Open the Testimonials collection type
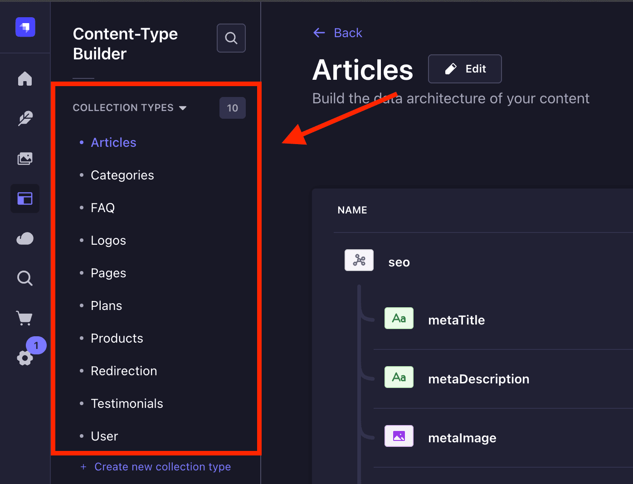The height and width of the screenshot is (484, 633). pyautogui.click(x=127, y=403)
